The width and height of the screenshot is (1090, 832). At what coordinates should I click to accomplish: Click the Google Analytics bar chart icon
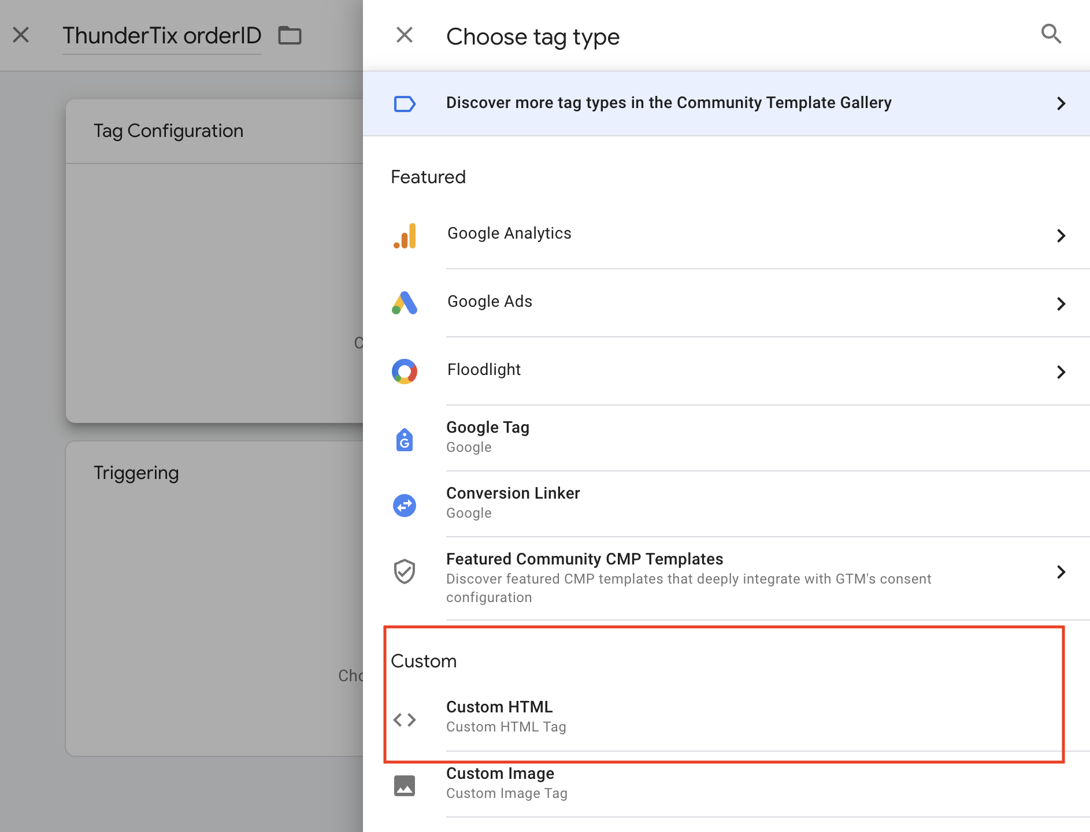pyautogui.click(x=405, y=236)
